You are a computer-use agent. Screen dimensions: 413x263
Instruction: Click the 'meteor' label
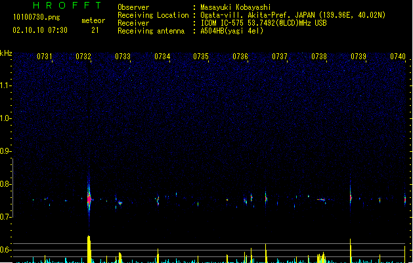pyautogui.click(x=93, y=20)
